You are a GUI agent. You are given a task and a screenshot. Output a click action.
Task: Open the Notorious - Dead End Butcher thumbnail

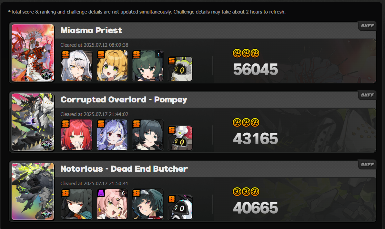(33, 191)
